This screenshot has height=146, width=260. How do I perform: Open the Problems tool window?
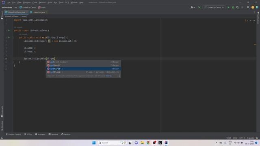(x=40, y=134)
